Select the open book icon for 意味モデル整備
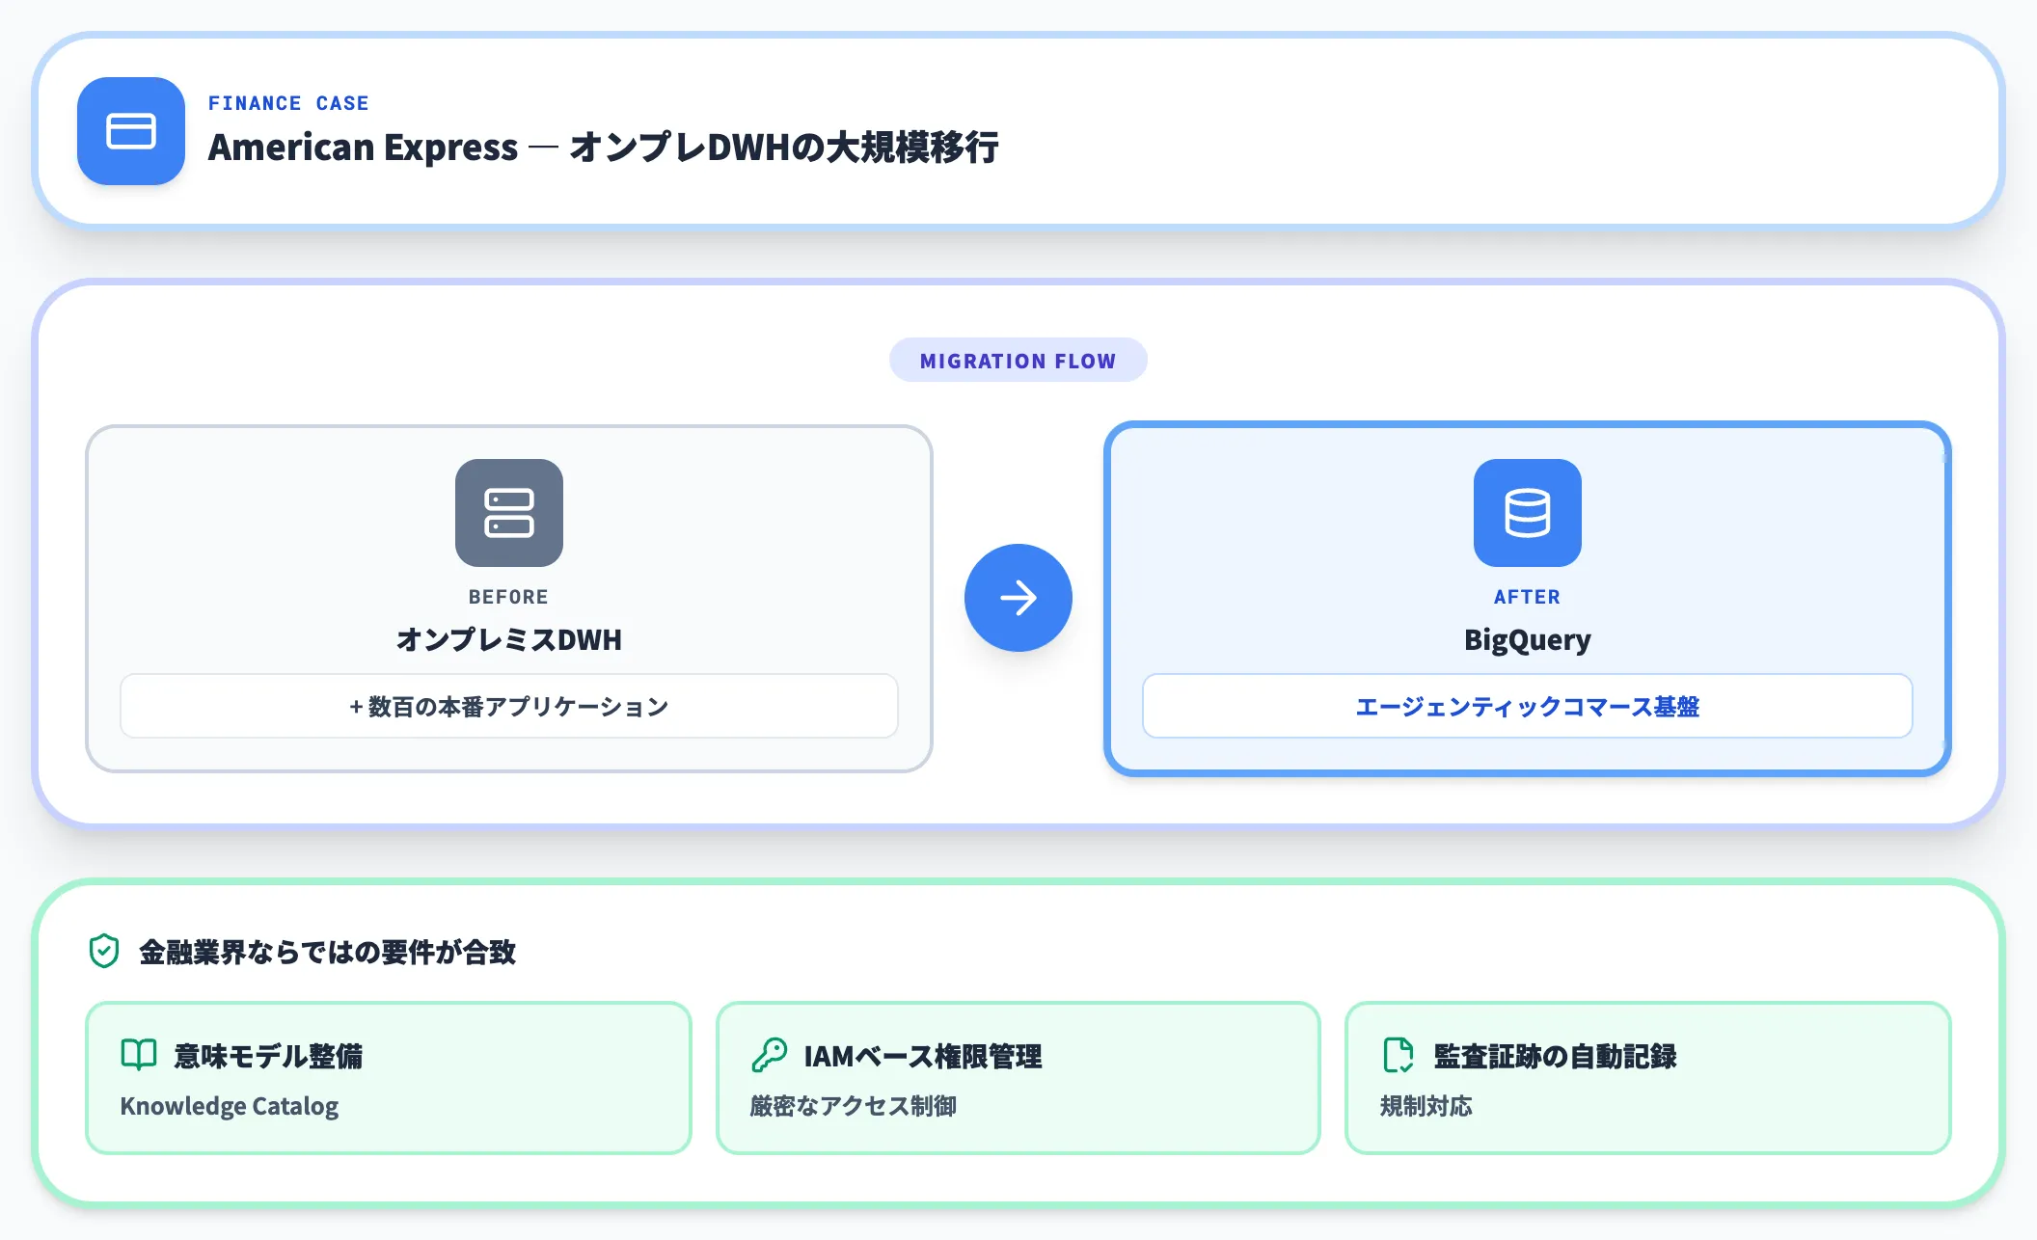Viewport: 2037px width, 1240px height. (138, 1055)
